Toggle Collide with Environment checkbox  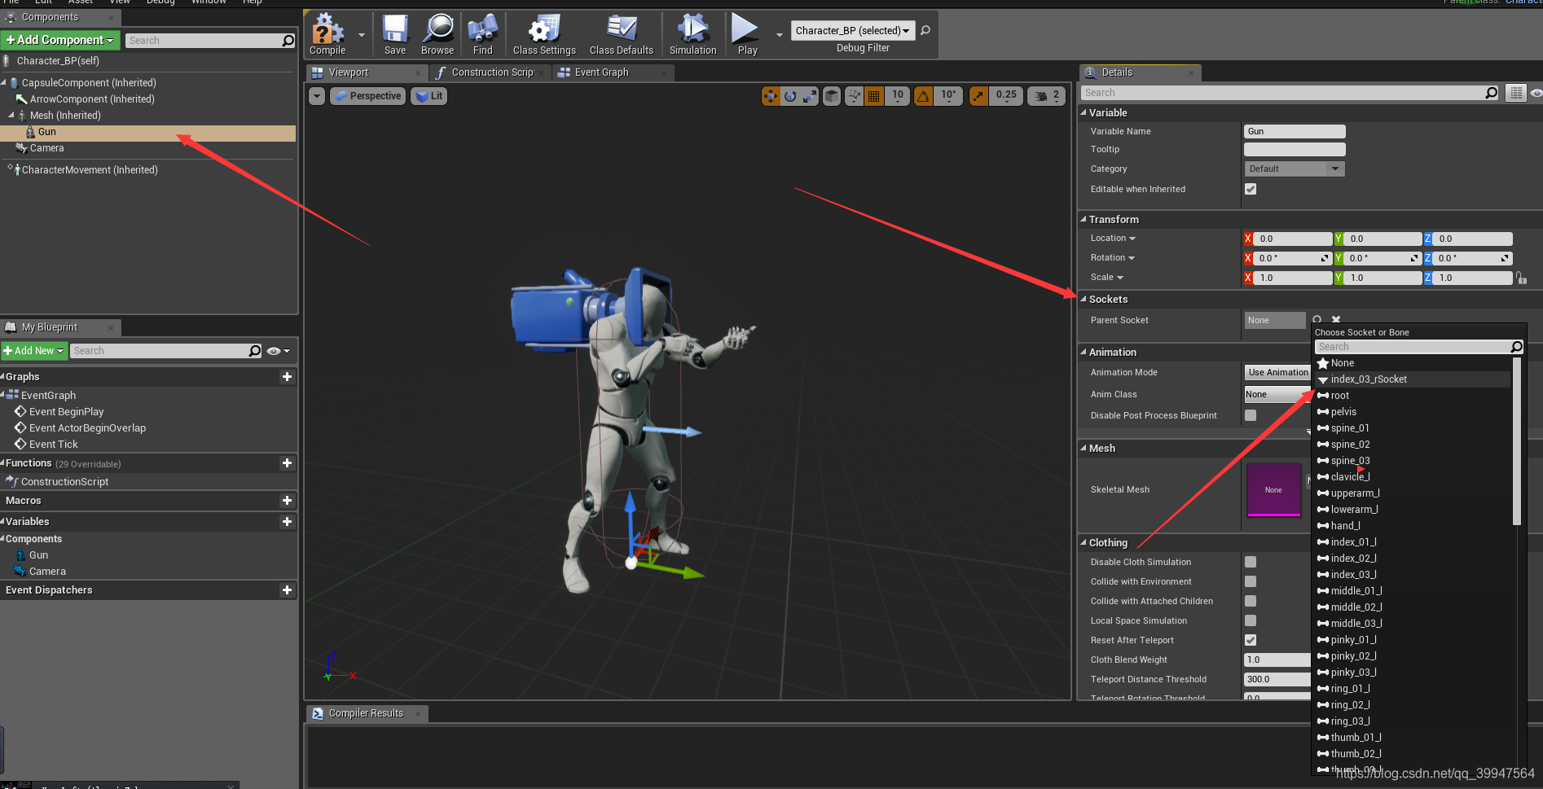pyautogui.click(x=1251, y=581)
